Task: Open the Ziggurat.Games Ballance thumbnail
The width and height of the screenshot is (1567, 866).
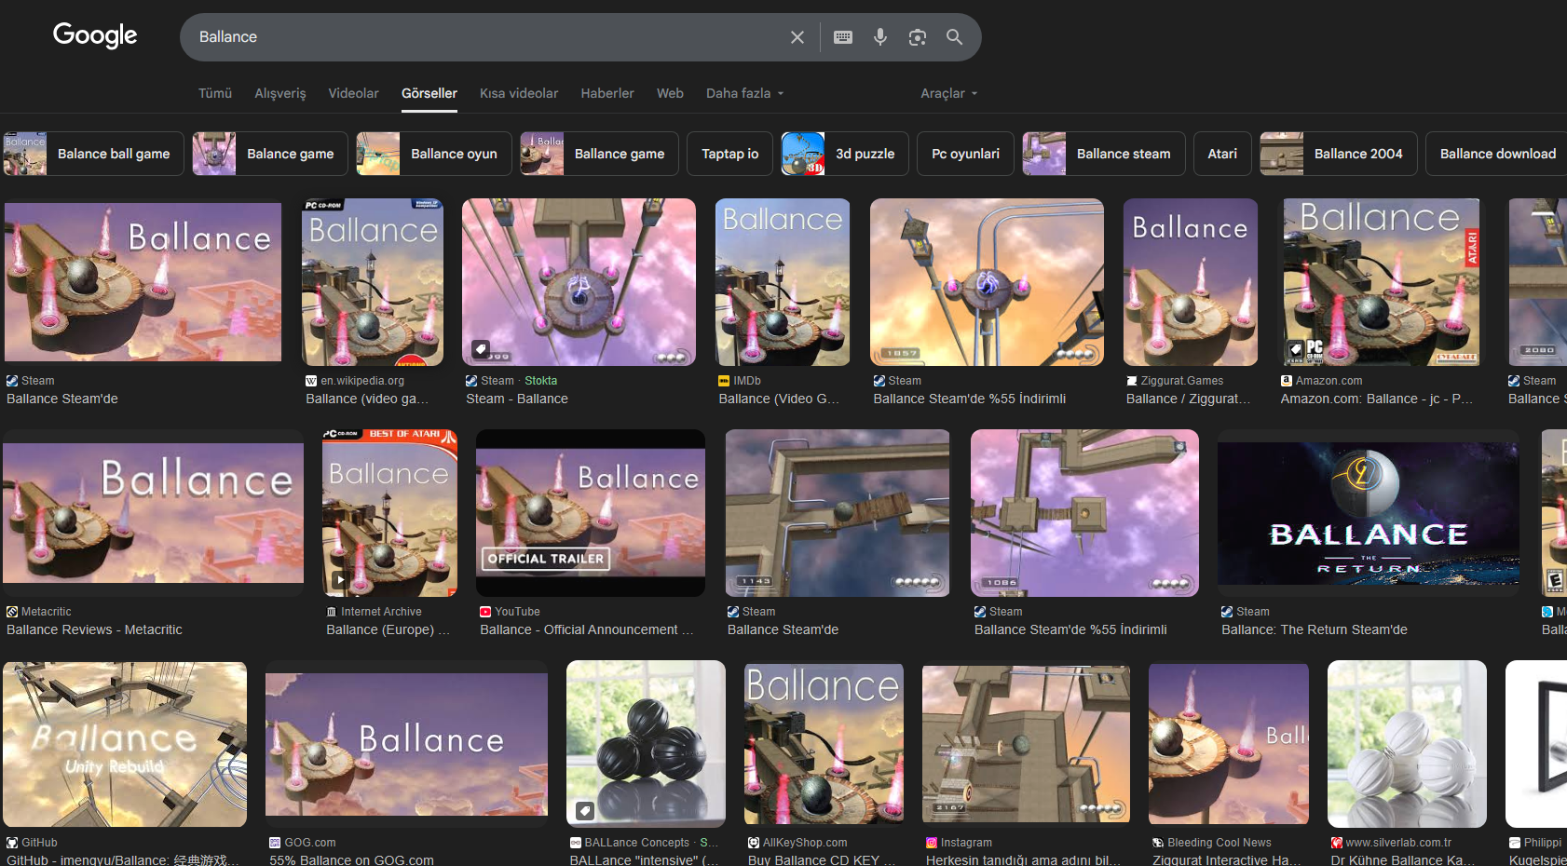Action: (x=1191, y=282)
